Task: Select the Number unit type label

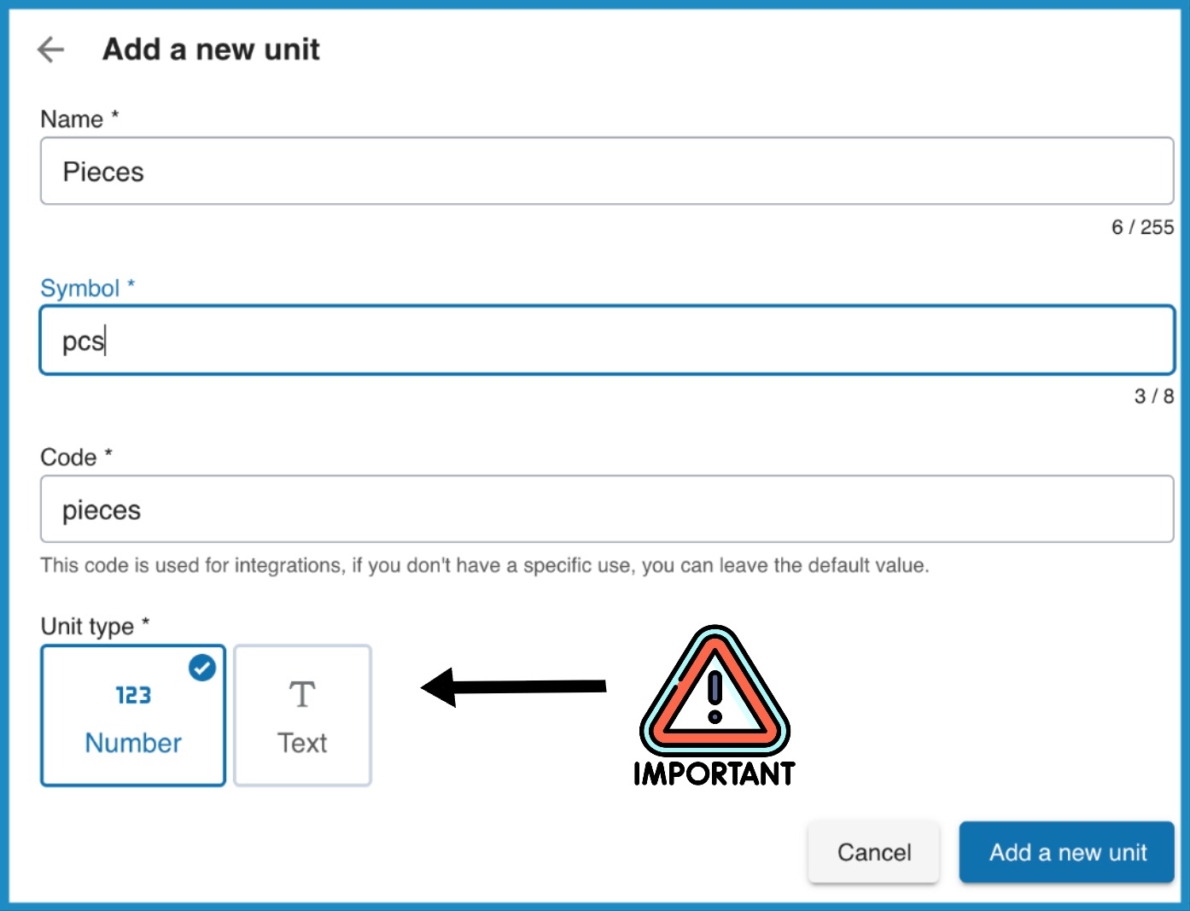Action: point(133,743)
